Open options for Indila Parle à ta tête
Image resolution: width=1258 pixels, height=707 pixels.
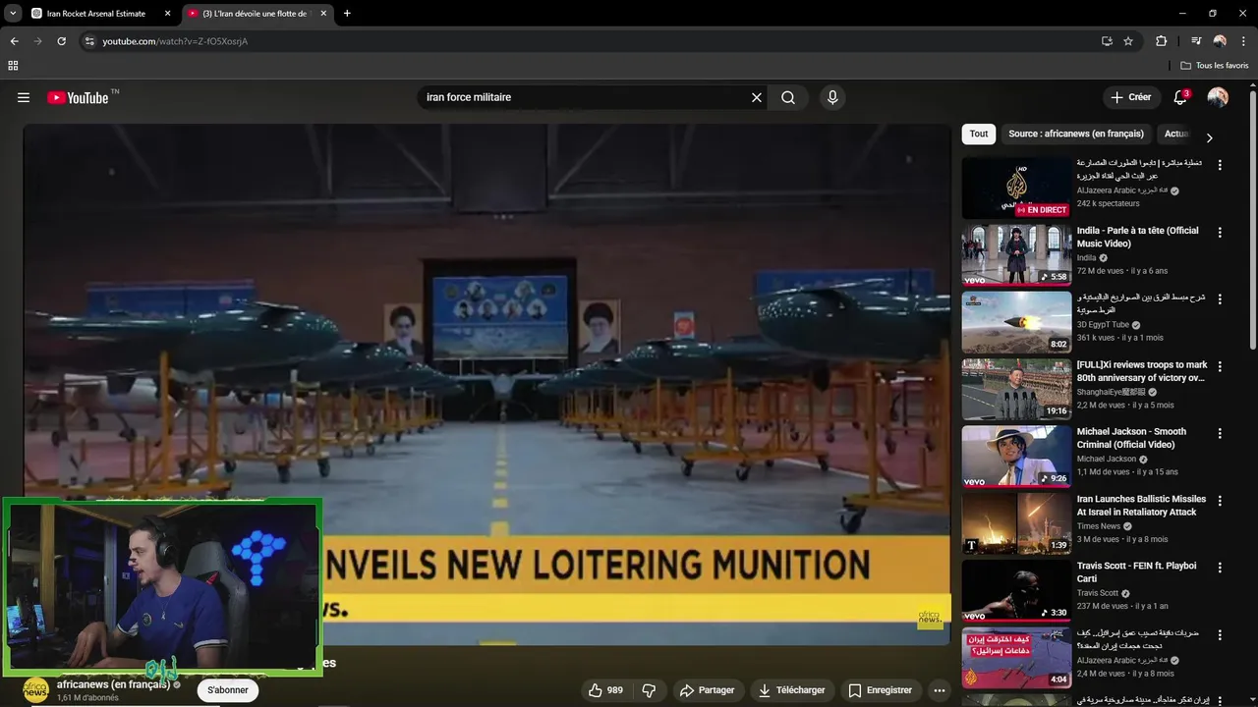tap(1220, 233)
